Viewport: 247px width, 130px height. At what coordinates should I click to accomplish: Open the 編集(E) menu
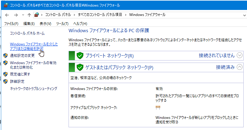tap(29, 24)
